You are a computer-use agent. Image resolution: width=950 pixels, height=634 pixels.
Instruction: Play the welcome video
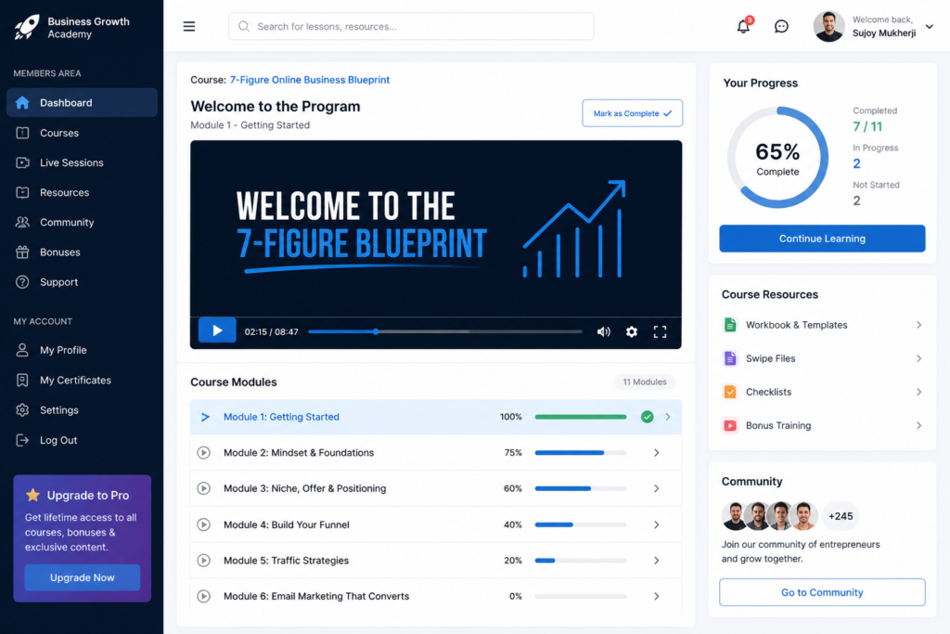click(x=217, y=331)
